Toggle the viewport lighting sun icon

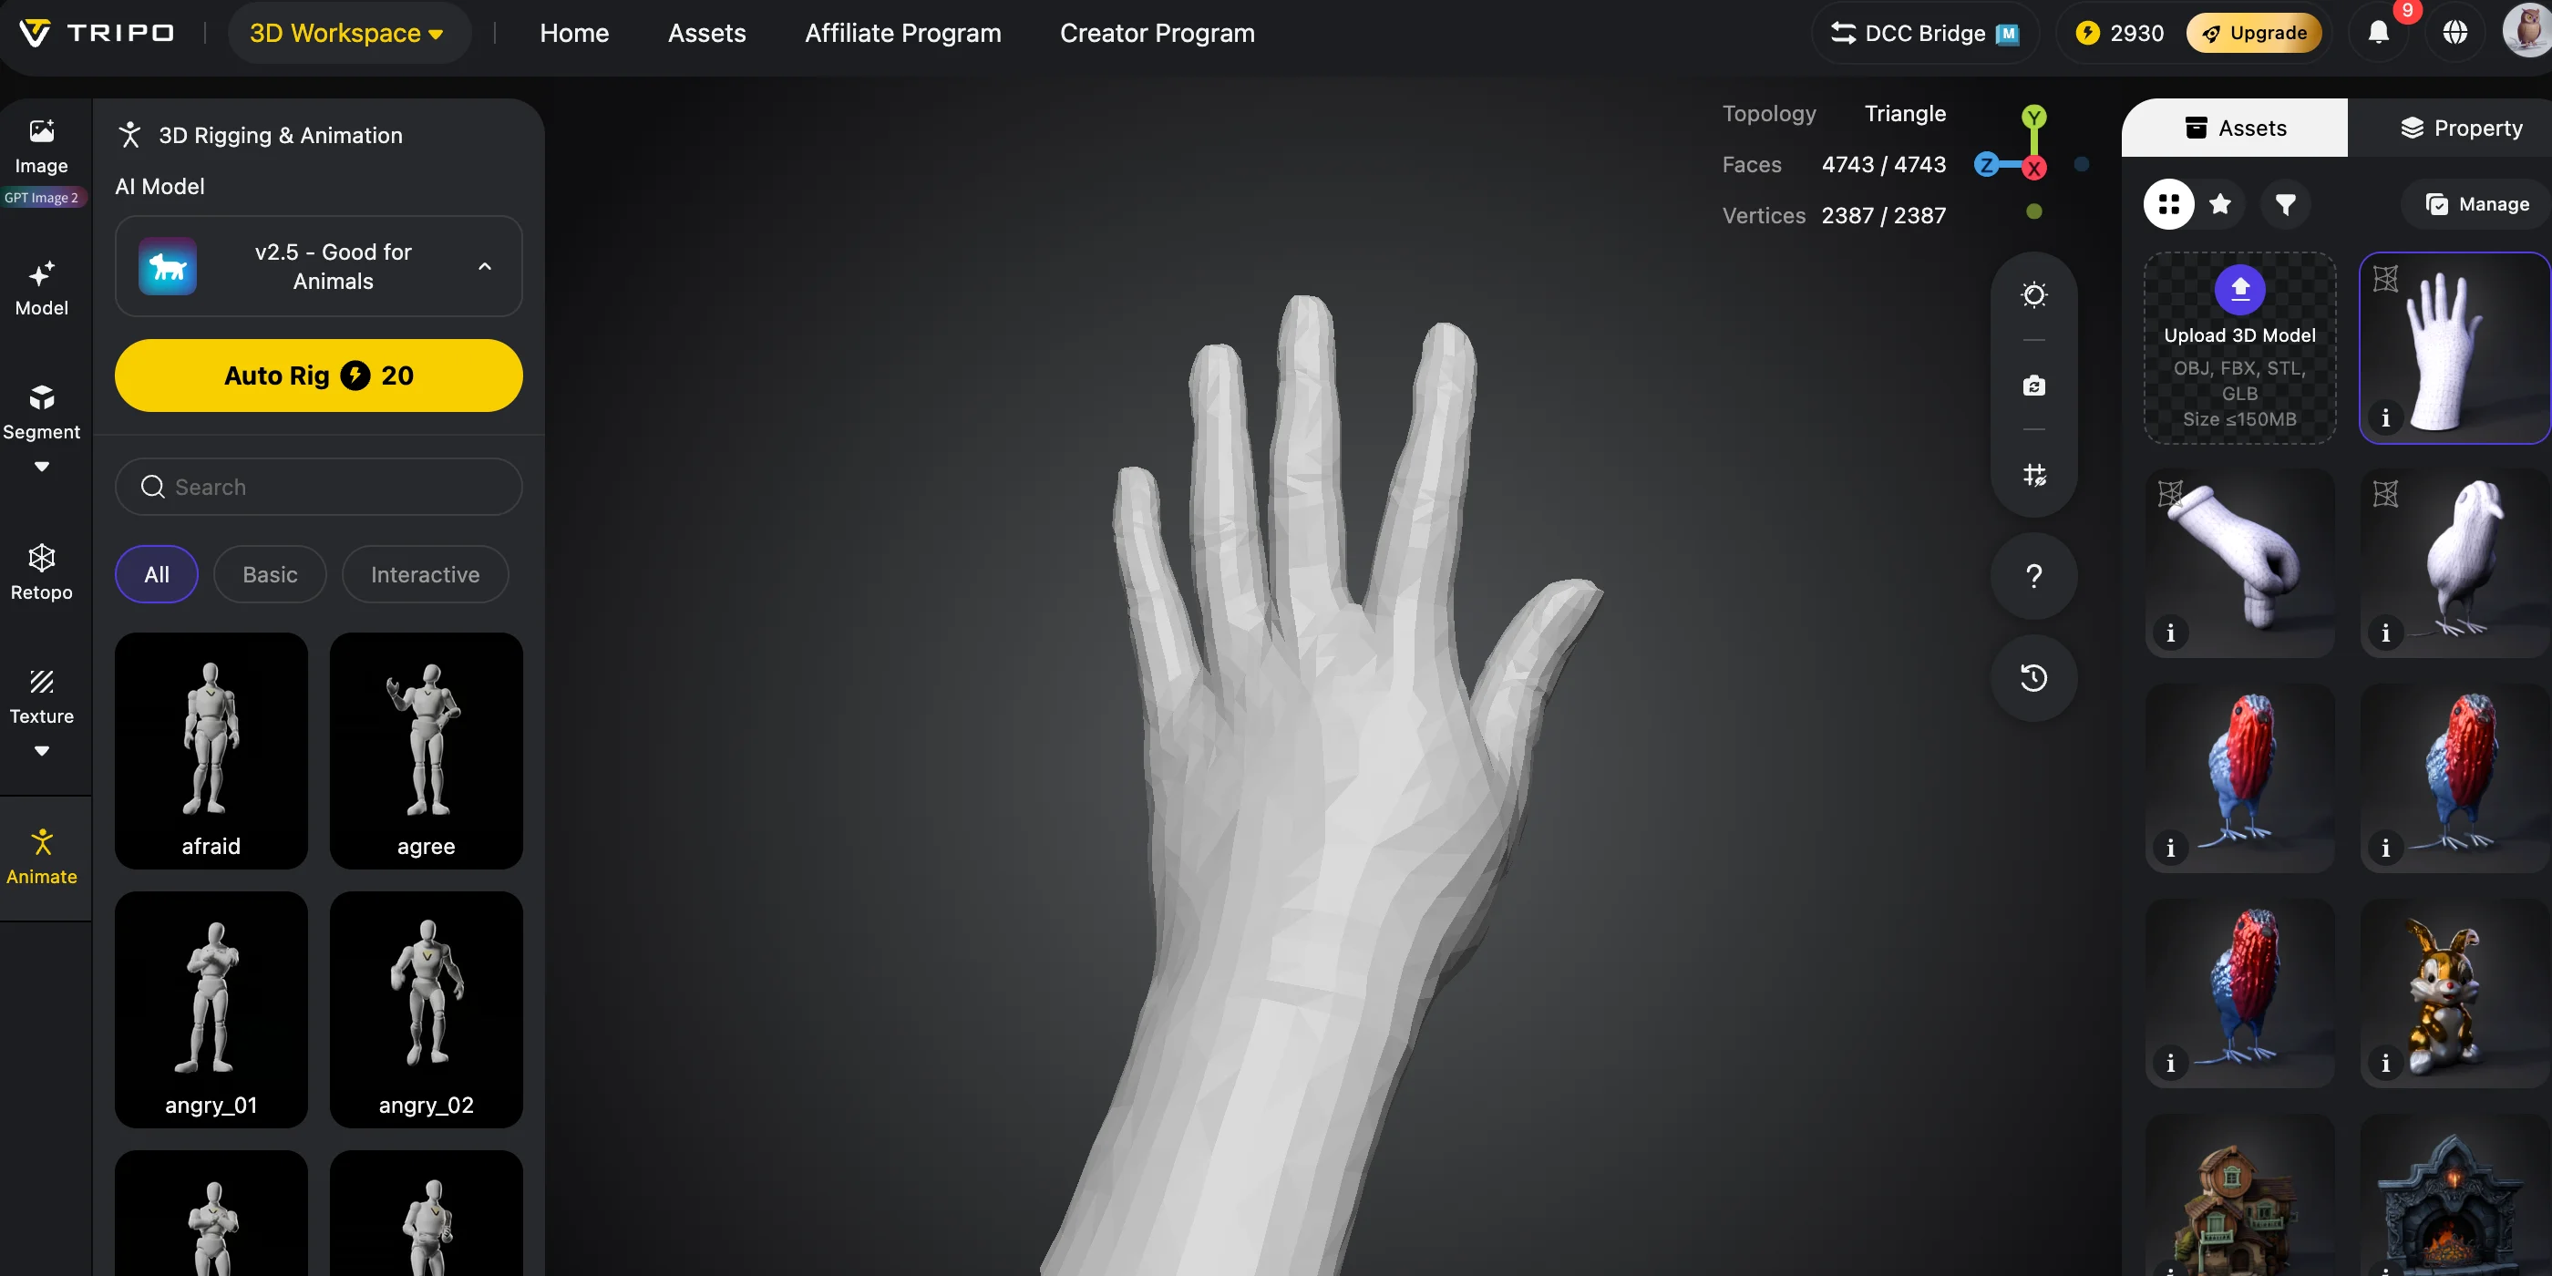(x=2032, y=294)
